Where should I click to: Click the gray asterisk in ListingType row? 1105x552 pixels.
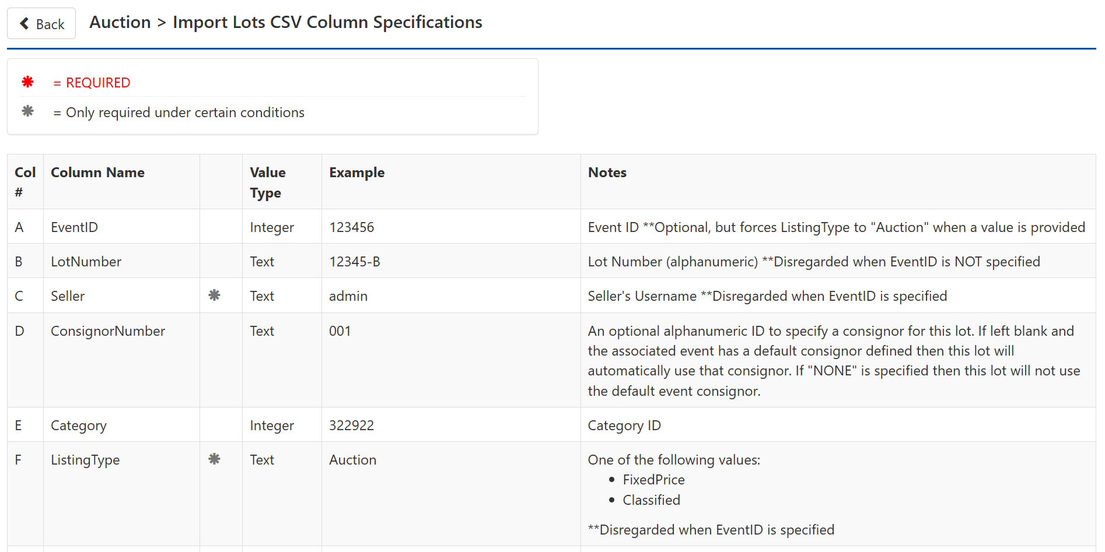(214, 459)
